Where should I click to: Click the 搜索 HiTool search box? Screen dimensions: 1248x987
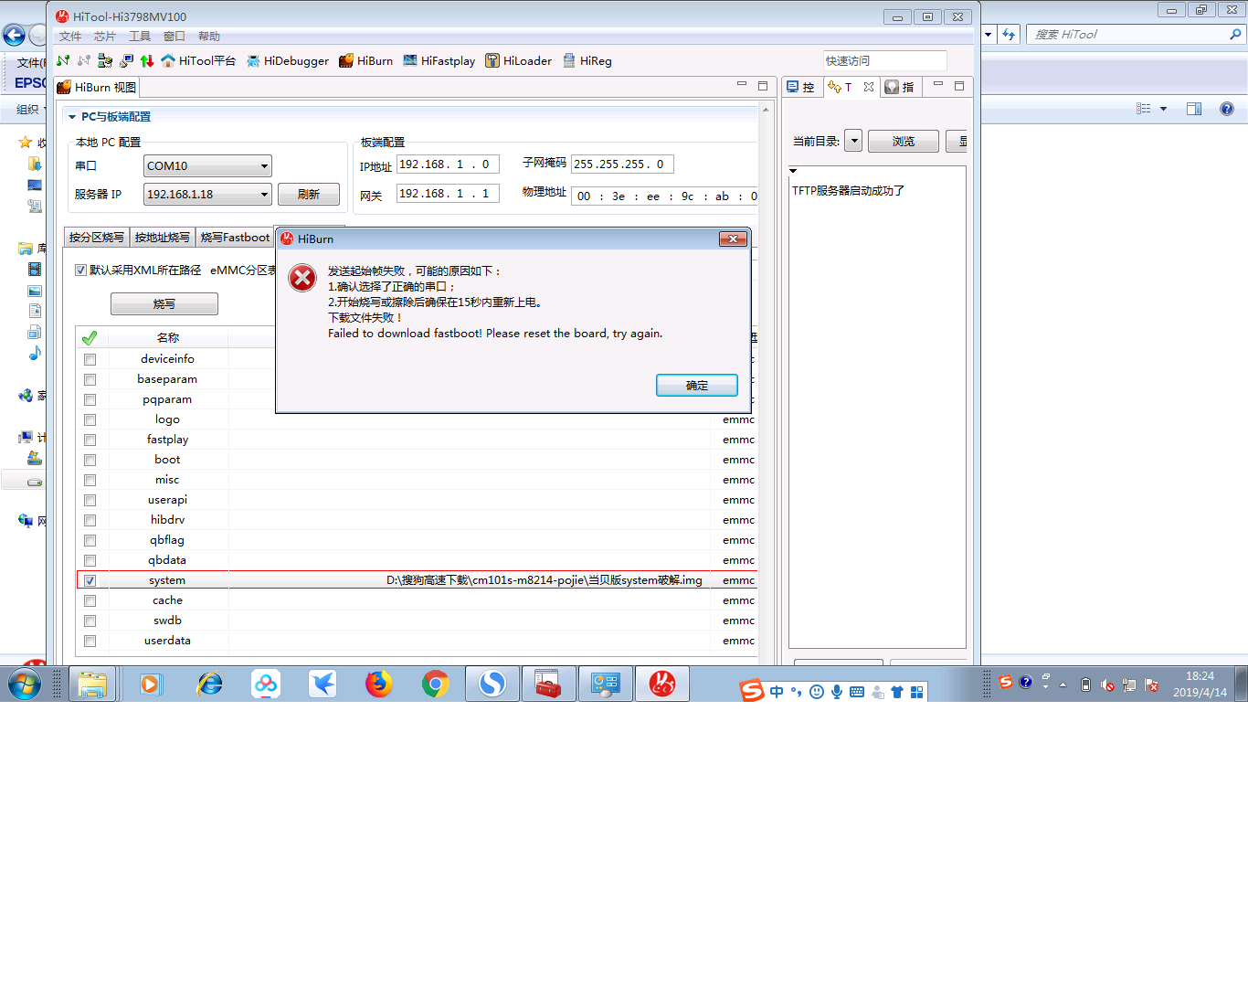pos(1136,35)
